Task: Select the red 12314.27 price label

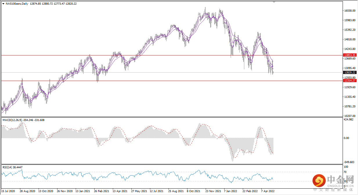Action: pos(350,81)
